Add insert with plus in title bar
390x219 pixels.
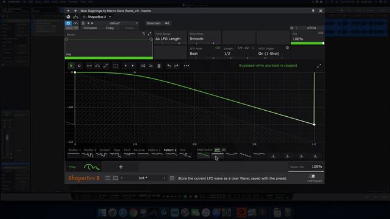coord(76,11)
